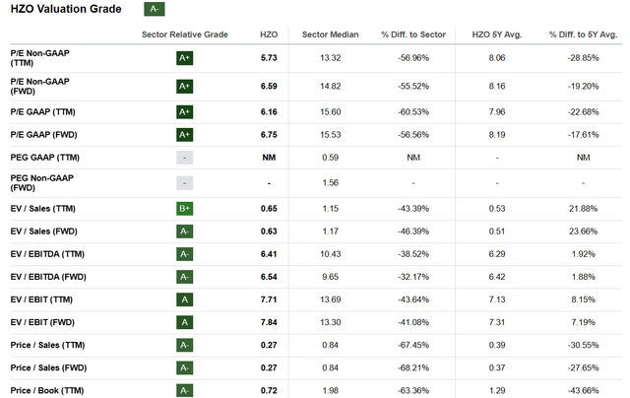Click the A+ grade badge for P/E Non-GAAP (FWD)
The image size is (630, 398).
coord(184,86)
